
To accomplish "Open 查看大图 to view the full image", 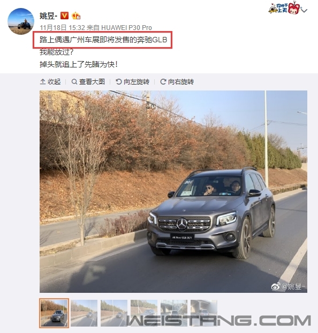I will 88,82.
